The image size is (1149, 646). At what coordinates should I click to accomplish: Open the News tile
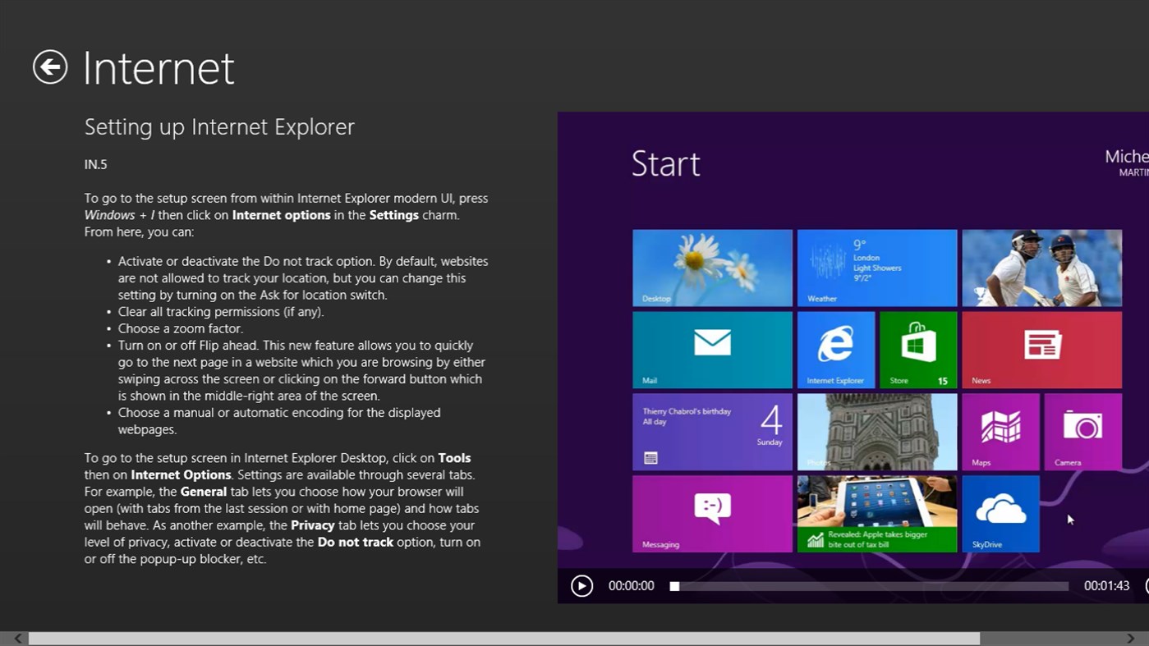1041,349
